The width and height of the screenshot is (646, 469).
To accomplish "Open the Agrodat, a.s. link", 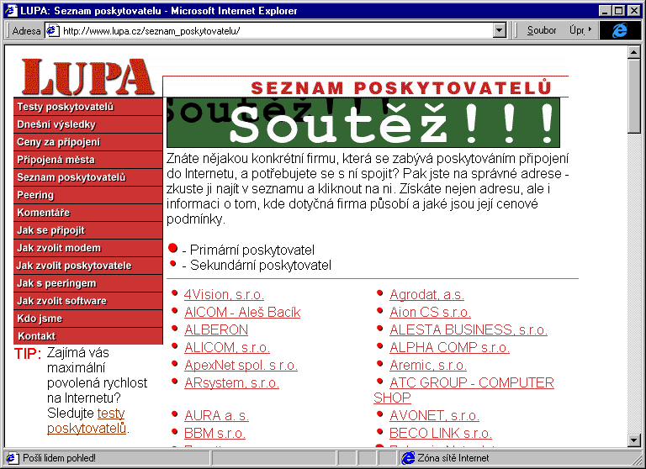I will [x=426, y=295].
